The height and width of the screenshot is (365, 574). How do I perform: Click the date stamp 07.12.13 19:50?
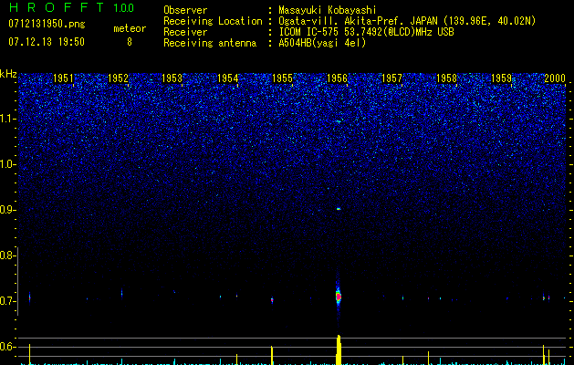pyautogui.click(x=47, y=42)
